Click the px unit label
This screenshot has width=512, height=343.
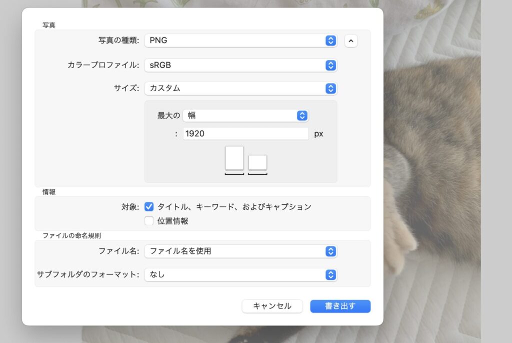318,134
